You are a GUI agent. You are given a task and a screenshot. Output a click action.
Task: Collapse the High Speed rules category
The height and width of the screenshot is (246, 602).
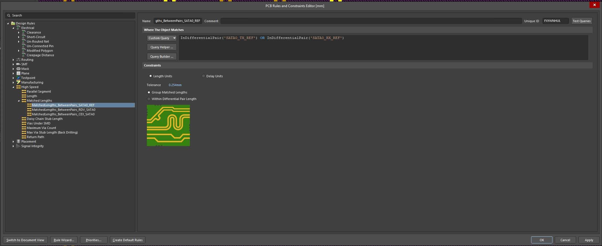pos(13,87)
